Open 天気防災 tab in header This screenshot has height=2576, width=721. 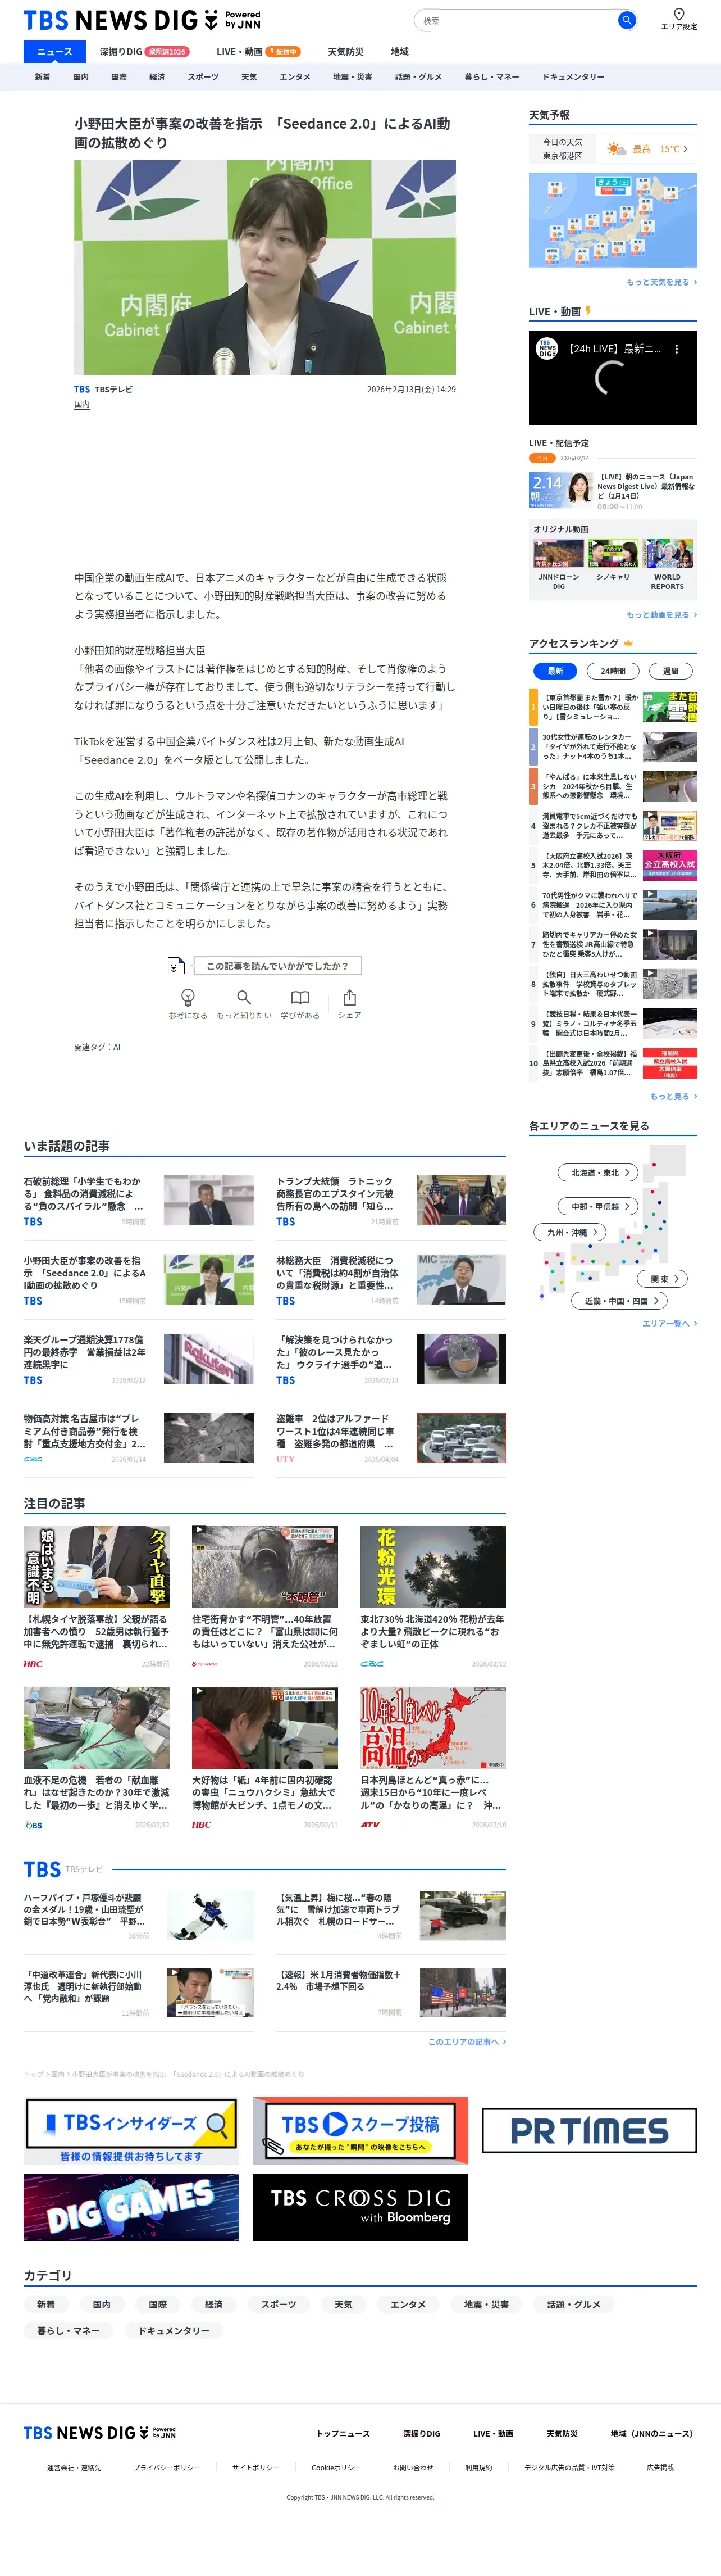(345, 52)
